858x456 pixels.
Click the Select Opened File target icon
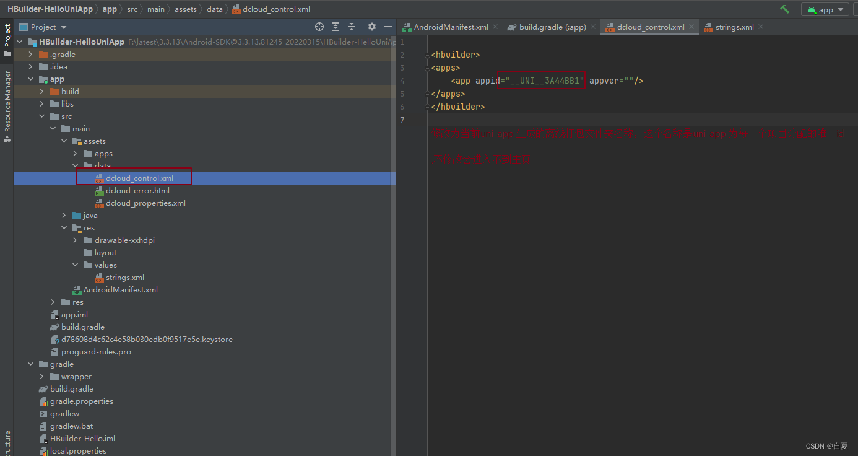[319, 27]
